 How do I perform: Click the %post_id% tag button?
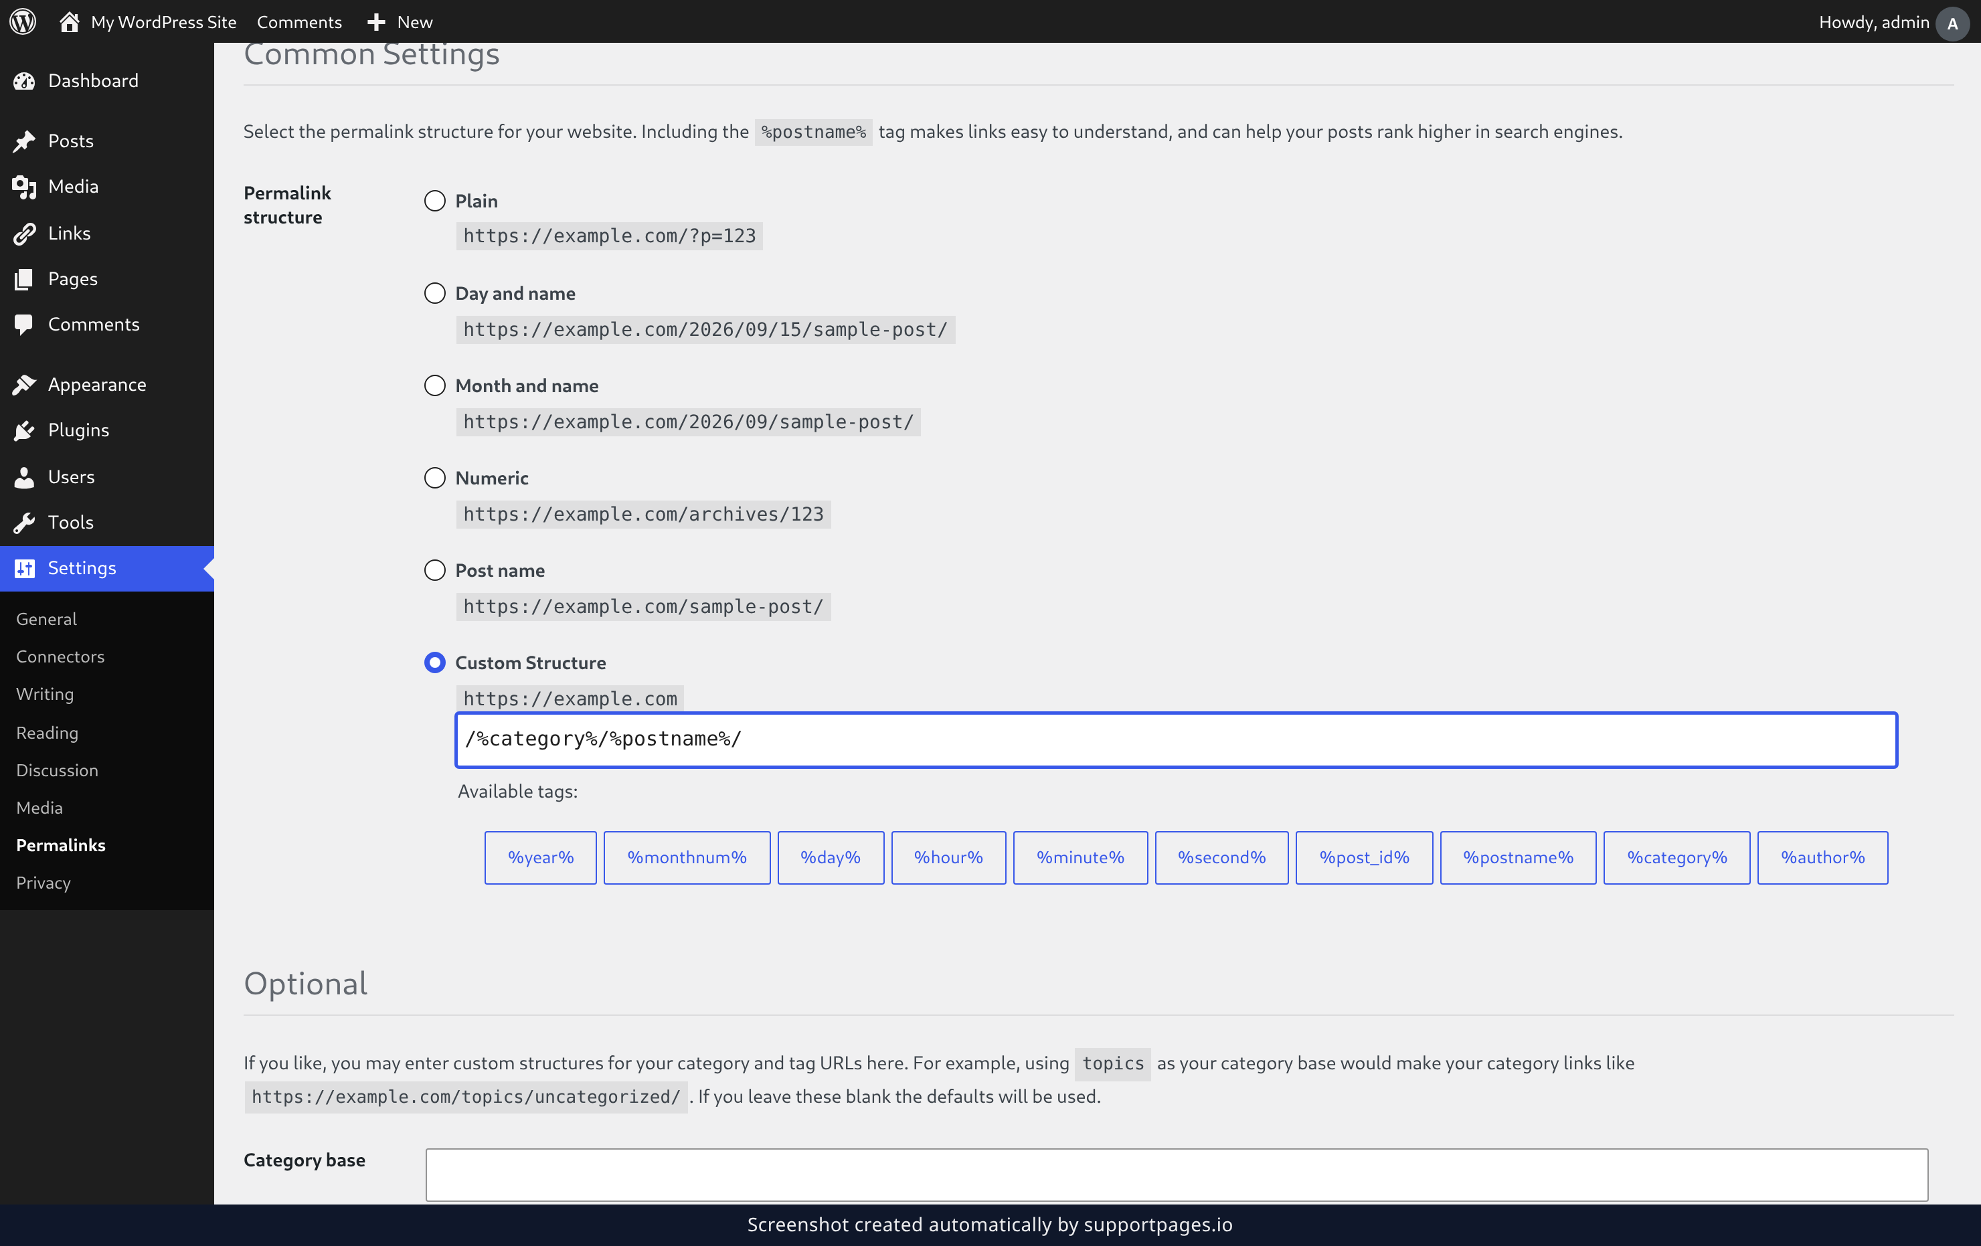coord(1364,857)
